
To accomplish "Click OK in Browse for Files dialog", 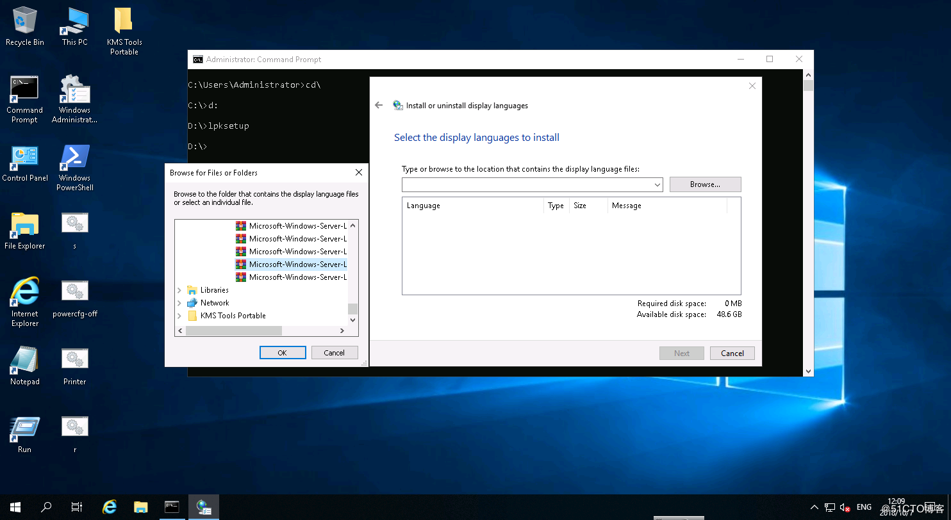I will pyautogui.click(x=282, y=353).
